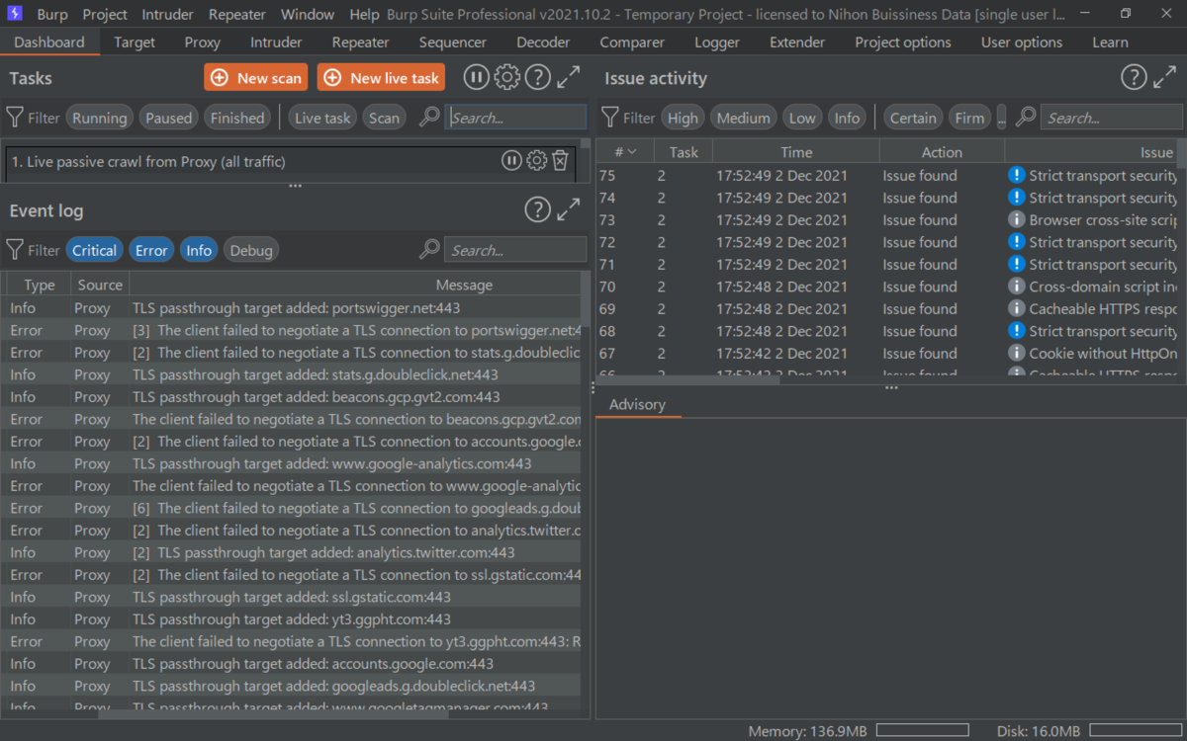Click the info icon for issue 75
This screenshot has width=1187, height=741.
pyautogui.click(x=1016, y=175)
